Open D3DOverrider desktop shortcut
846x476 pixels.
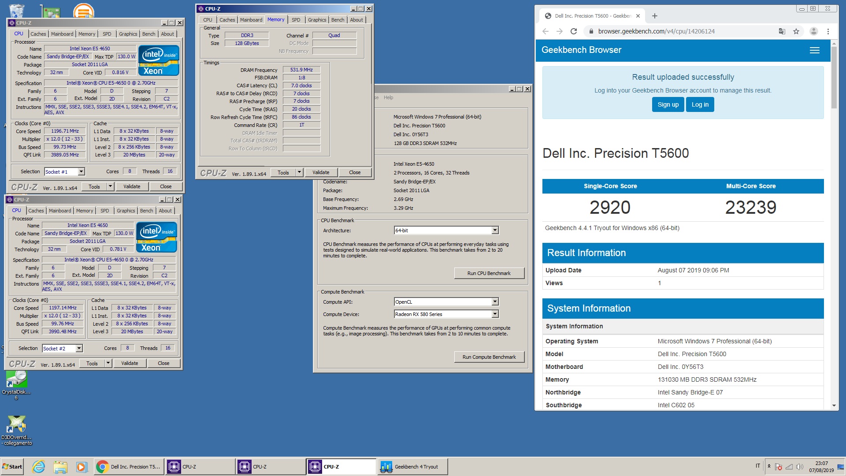tap(16, 431)
